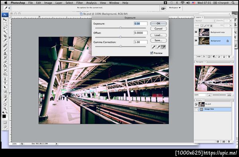The height and width of the screenshot is (157, 239).
Task: Select the Navigator tab
Action: tap(200, 62)
